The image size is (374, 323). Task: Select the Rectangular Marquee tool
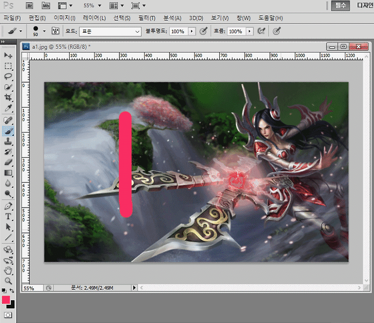8,66
